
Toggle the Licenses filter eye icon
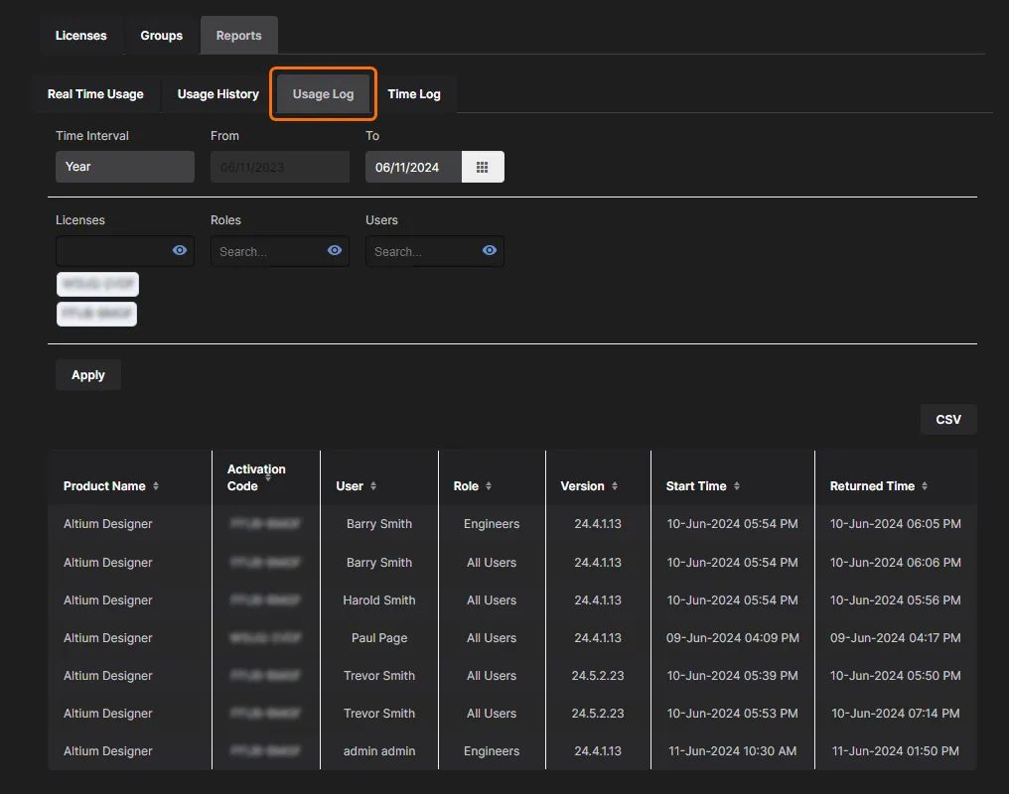point(180,250)
